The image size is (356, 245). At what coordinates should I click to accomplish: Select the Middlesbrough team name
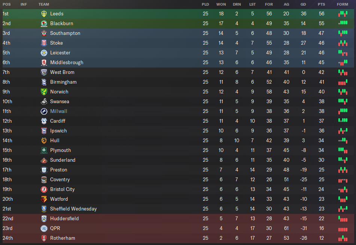[67, 63]
